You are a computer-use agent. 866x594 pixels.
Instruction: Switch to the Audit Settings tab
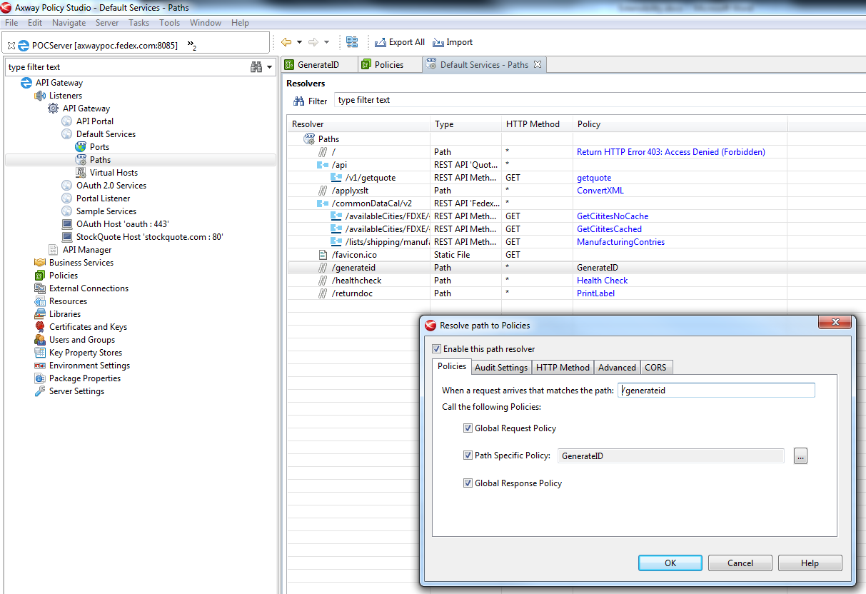point(501,367)
